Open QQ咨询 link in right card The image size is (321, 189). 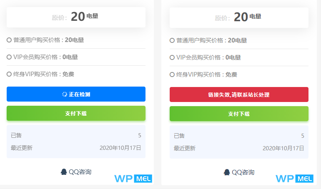tap(243, 172)
